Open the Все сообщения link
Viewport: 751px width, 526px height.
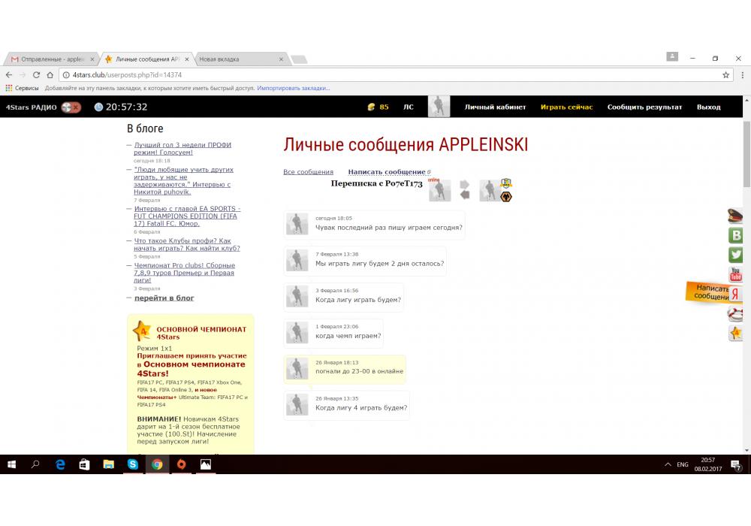click(308, 172)
